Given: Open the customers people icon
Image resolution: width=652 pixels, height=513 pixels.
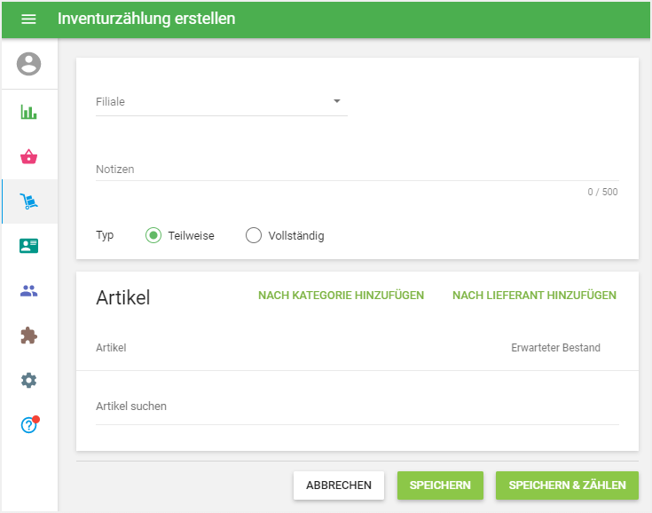Looking at the screenshot, I should click(29, 290).
